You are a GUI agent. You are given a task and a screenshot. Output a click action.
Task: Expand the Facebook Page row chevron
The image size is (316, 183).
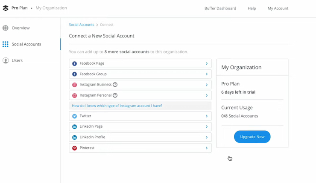tap(207, 63)
